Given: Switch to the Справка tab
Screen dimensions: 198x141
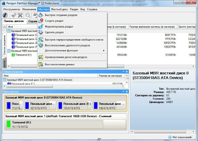Looking at the screenshot, I should tap(33, 21).
